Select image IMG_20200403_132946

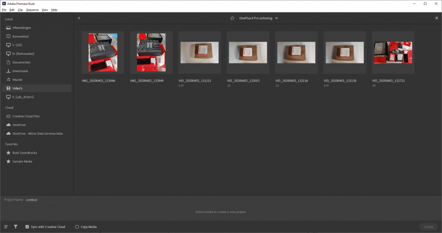click(103, 53)
